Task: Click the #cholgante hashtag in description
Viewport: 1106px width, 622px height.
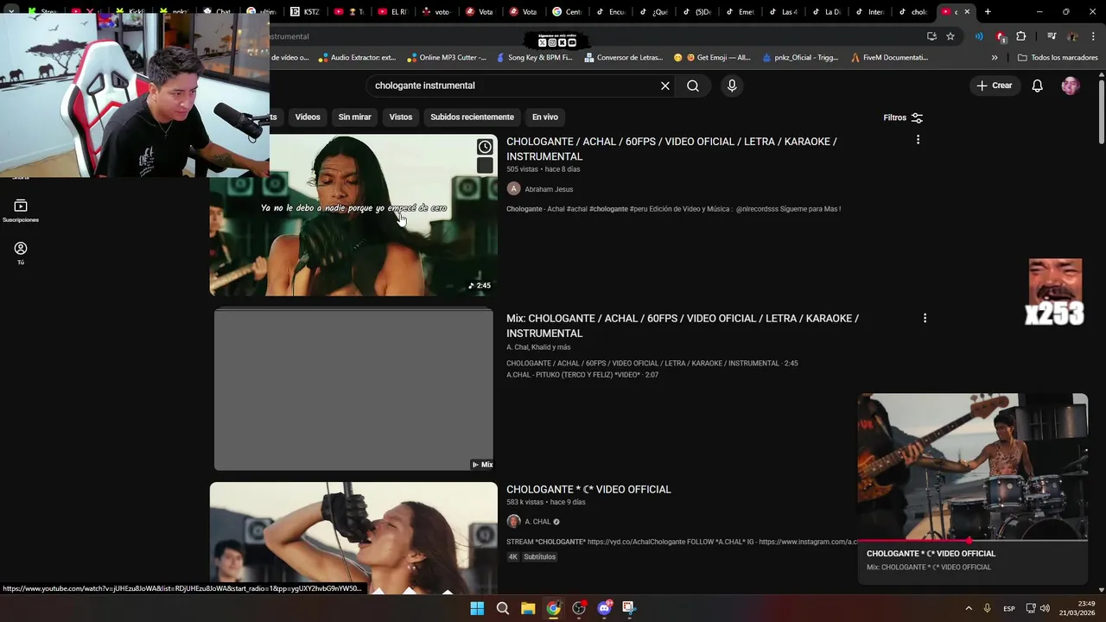Action: point(608,209)
